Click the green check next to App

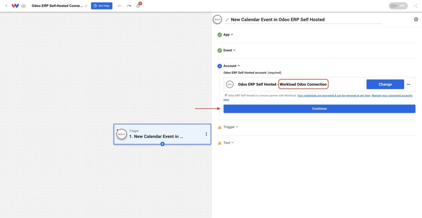pos(220,35)
